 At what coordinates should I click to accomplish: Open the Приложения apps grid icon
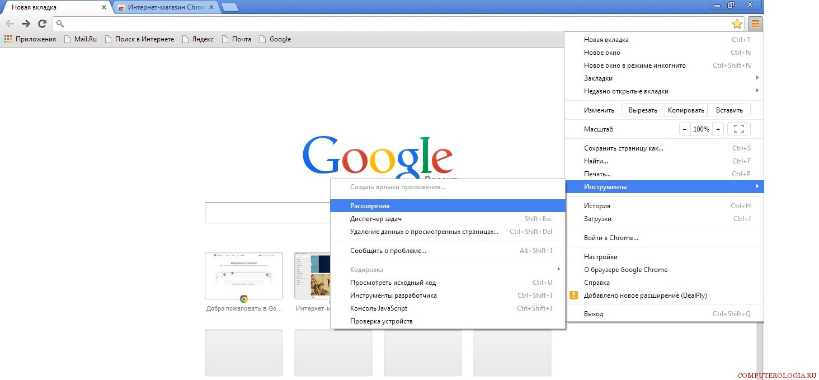(8, 39)
